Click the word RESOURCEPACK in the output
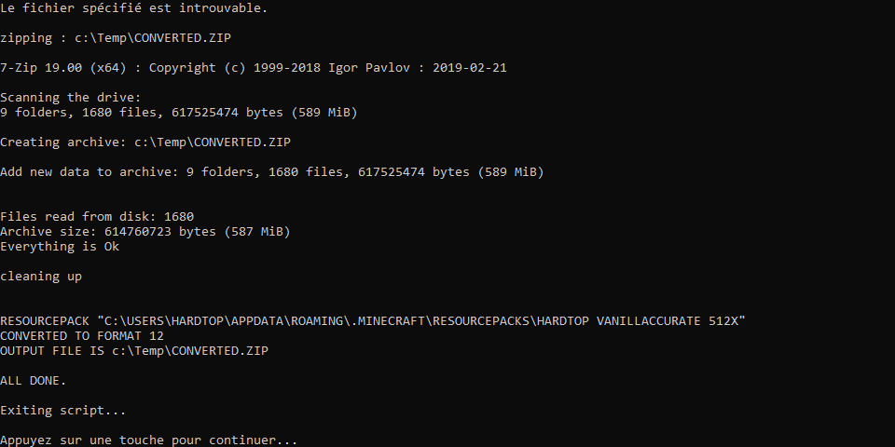The width and height of the screenshot is (895, 447). click(45, 321)
